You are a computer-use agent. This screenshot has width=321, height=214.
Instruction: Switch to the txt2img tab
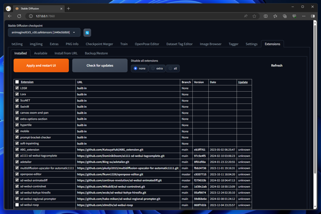coord(17,44)
